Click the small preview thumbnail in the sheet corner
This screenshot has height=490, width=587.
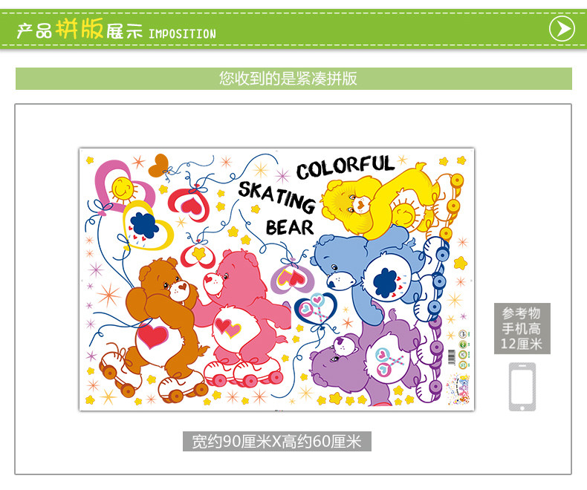458,391
